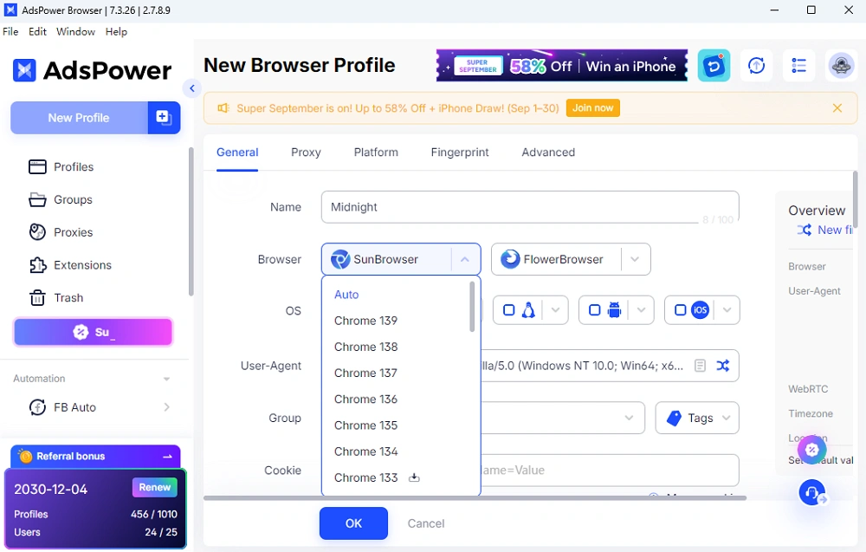The width and height of the screenshot is (866, 552).
Task: Click the Cancel button
Action: coord(426,523)
